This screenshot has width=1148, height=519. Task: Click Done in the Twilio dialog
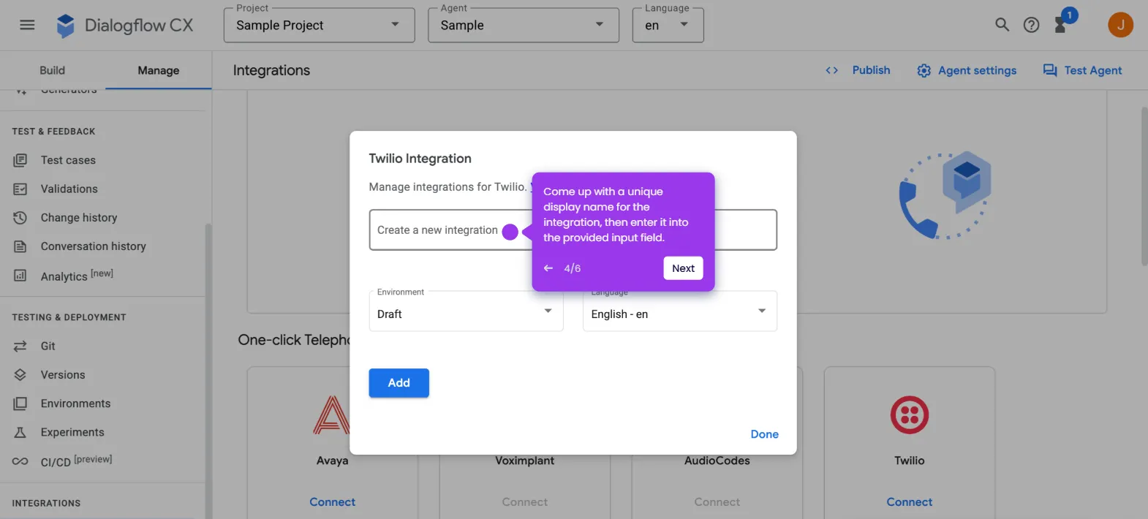point(764,434)
